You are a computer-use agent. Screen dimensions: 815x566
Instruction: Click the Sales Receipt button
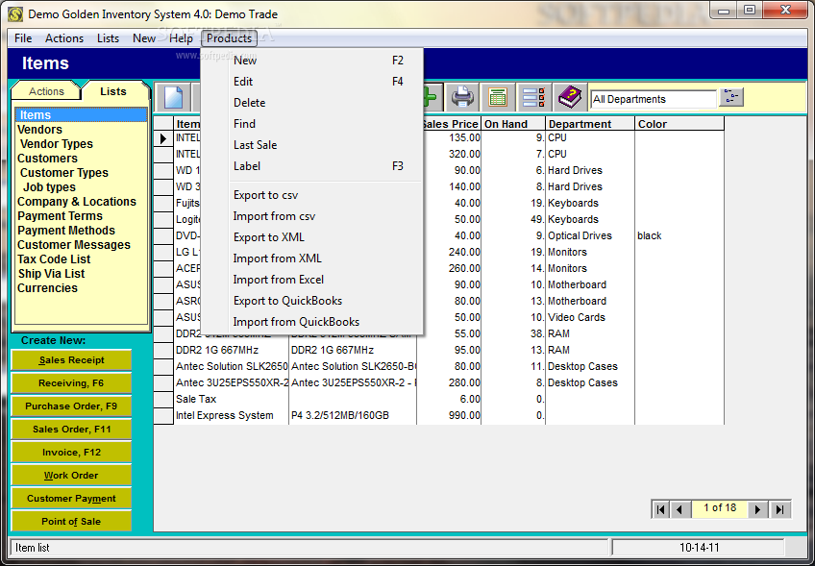(71, 360)
